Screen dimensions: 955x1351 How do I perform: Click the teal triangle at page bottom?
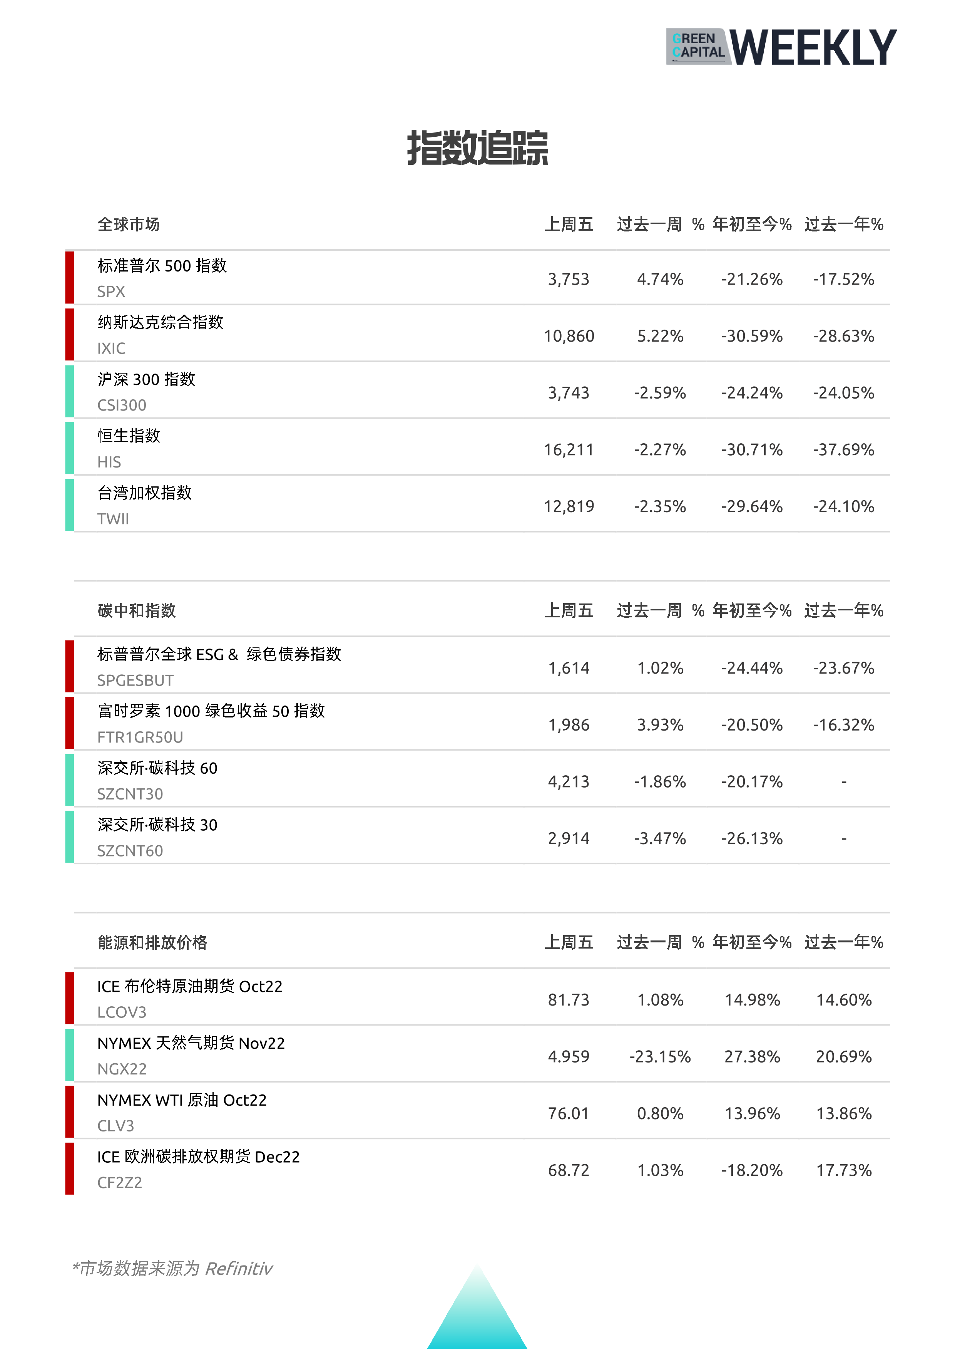click(x=477, y=1307)
